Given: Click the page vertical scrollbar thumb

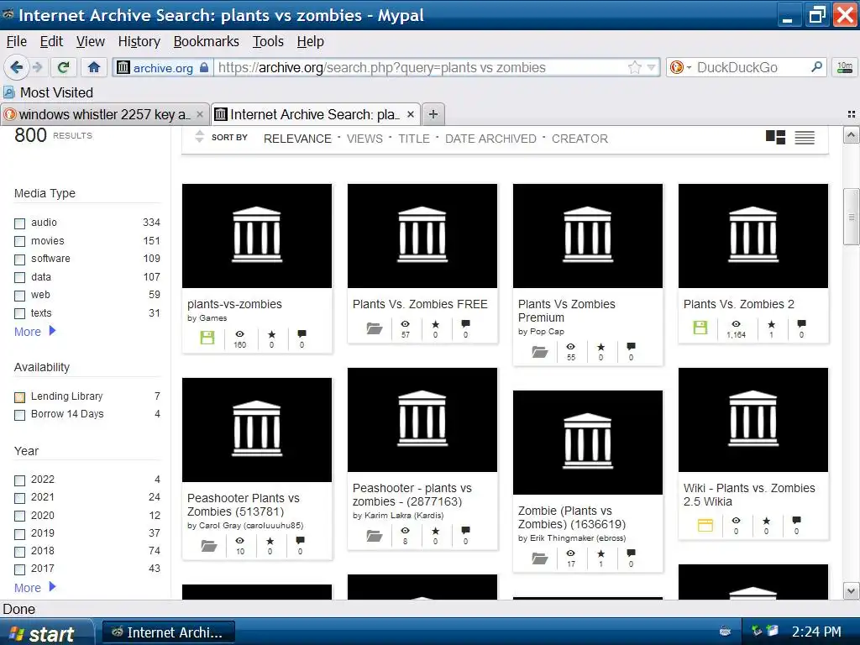Looking at the screenshot, I should (851, 216).
